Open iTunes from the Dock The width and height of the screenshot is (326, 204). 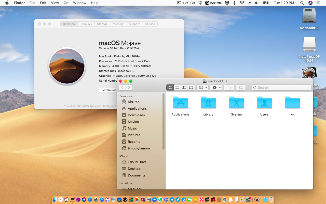click(107, 199)
